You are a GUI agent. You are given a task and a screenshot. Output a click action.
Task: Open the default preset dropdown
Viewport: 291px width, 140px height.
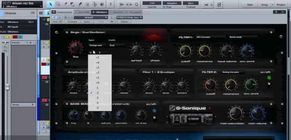[x=91, y=18]
